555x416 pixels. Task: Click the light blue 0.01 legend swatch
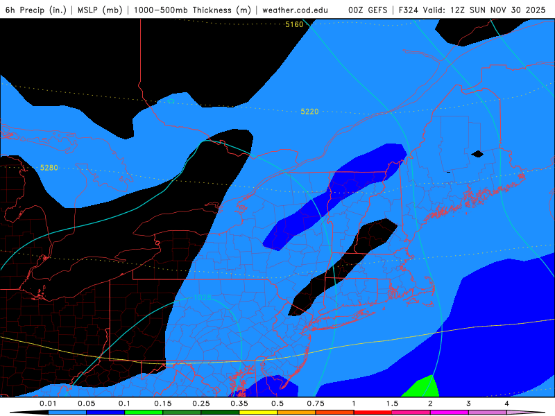pyautogui.click(x=67, y=413)
